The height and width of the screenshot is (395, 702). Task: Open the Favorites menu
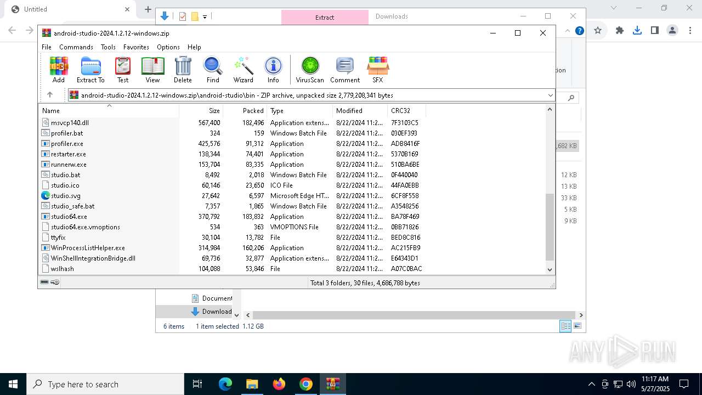[136, 47]
